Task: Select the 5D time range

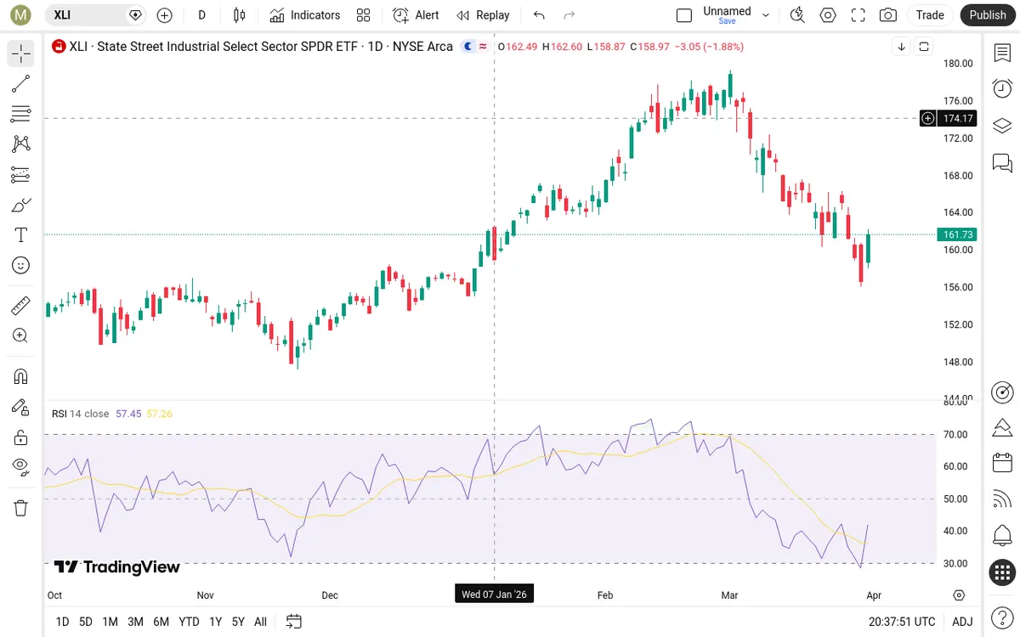Action: tap(86, 622)
